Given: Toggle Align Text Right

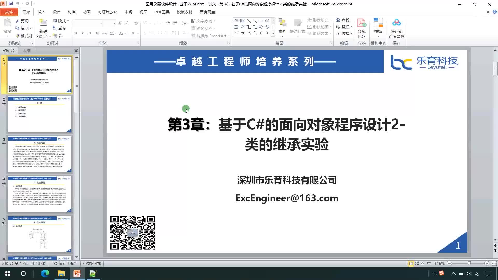Looking at the screenshot, I should click(x=160, y=33).
